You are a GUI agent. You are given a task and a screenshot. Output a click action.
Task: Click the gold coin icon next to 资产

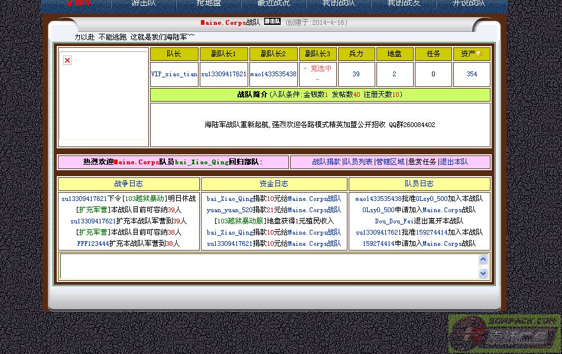(x=479, y=54)
